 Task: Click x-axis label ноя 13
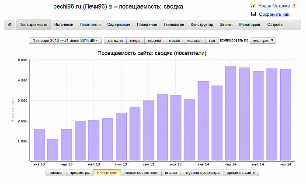176,164
